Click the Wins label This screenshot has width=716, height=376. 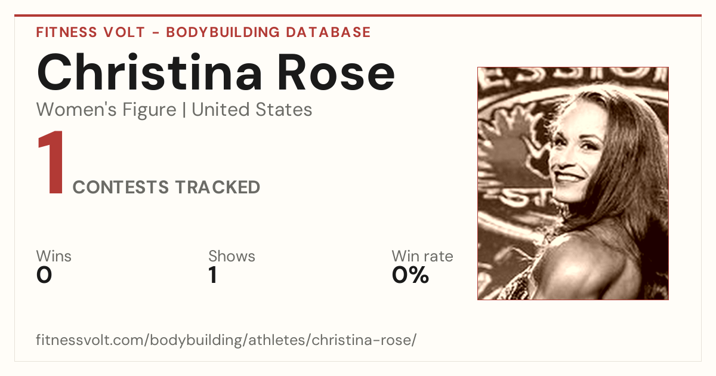pos(54,257)
